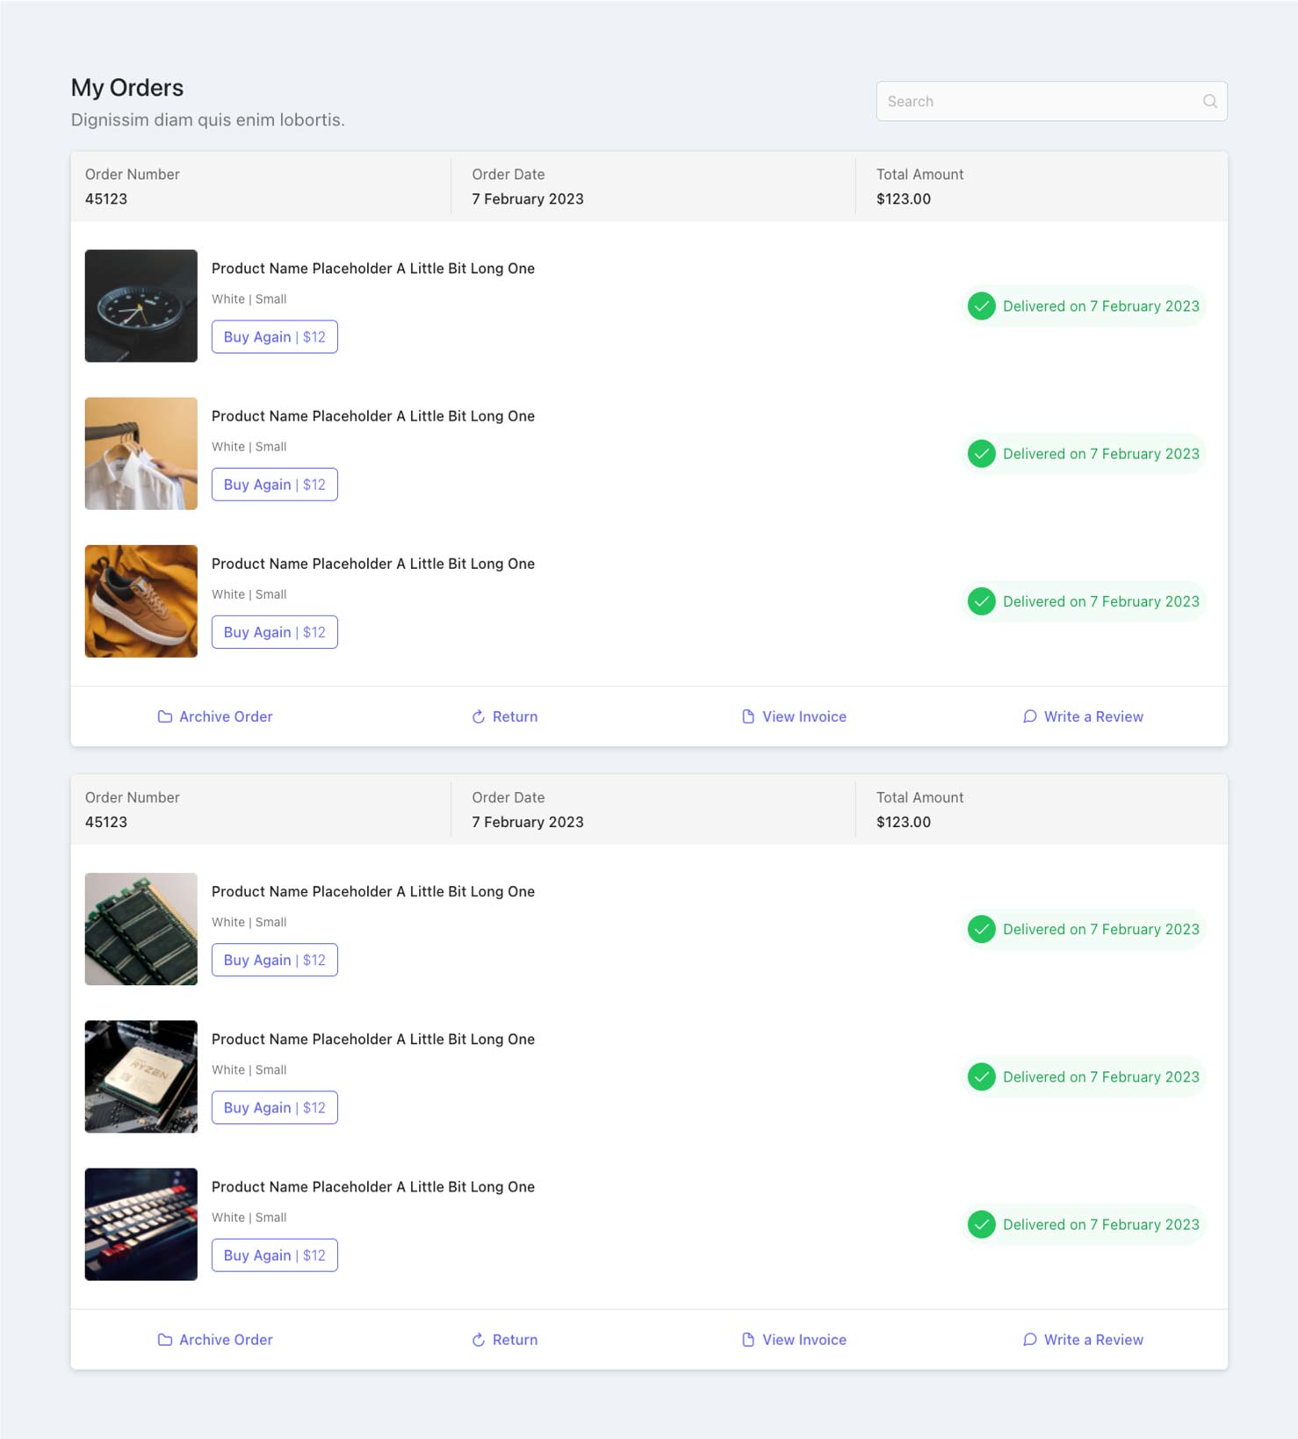Click order number 45123 in the keyboard order header
1298x1439 pixels.
(x=106, y=823)
